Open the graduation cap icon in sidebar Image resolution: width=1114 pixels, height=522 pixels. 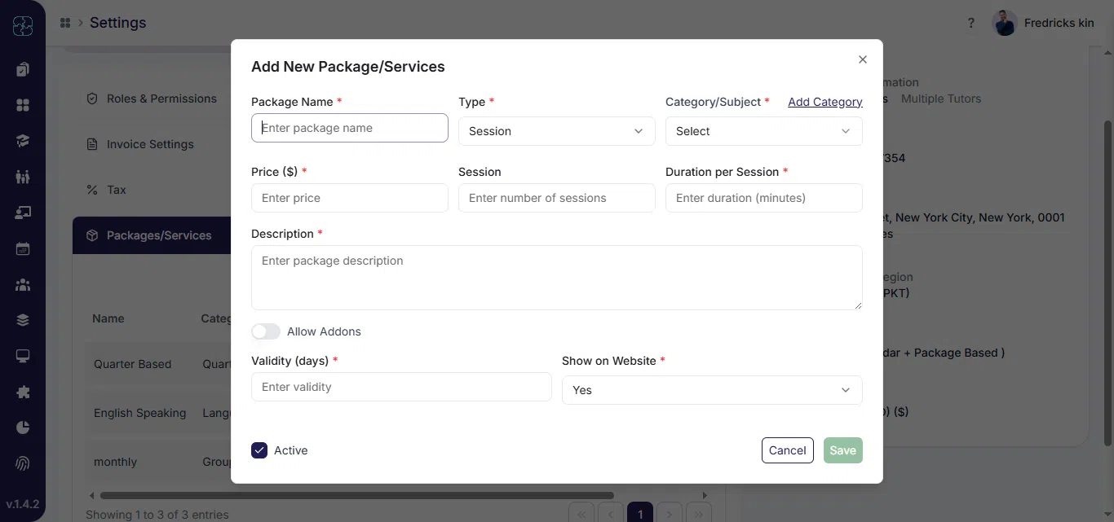23,141
